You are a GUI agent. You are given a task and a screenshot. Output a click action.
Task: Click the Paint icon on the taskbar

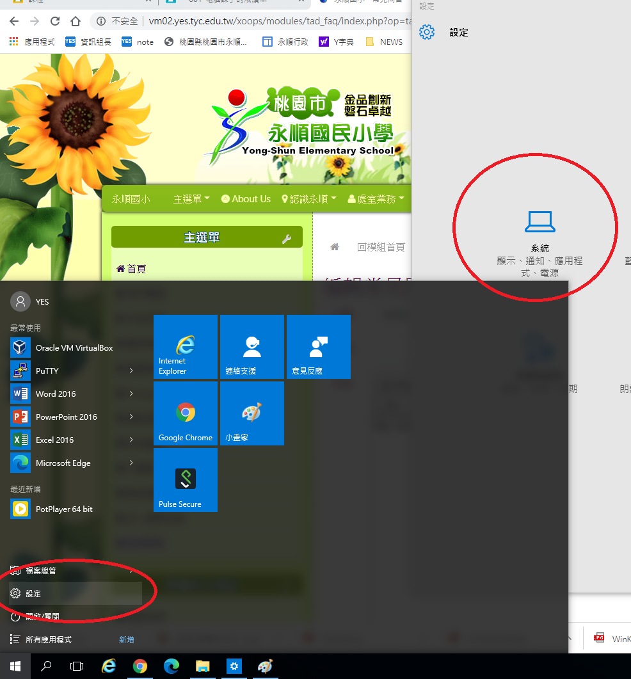[x=265, y=666]
